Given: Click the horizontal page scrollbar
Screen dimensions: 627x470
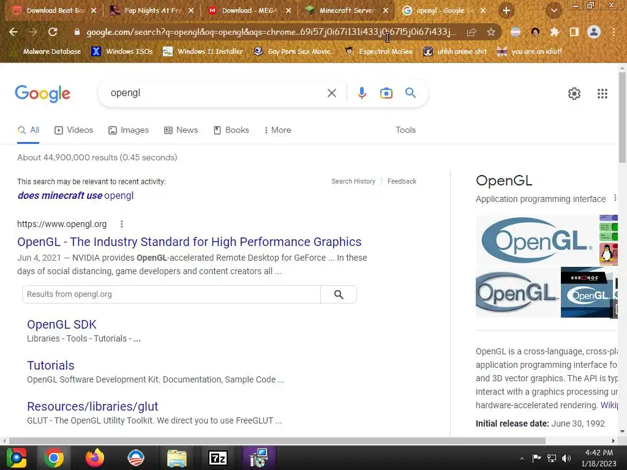Looking at the screenshot, I should tap(277, 441).
